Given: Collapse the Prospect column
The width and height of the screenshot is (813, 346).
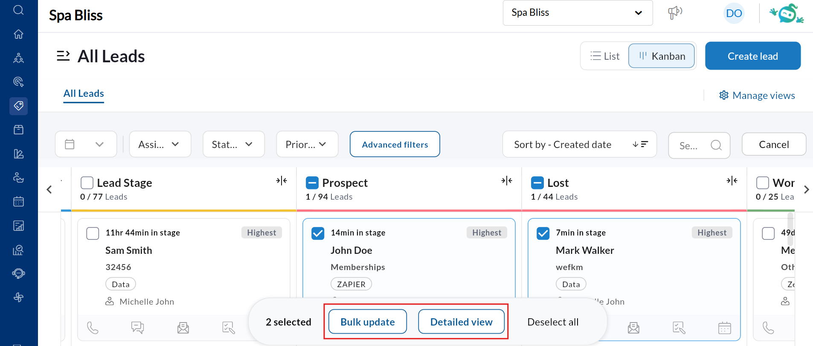Looking at the screenshot, I should tap(507, 181).
